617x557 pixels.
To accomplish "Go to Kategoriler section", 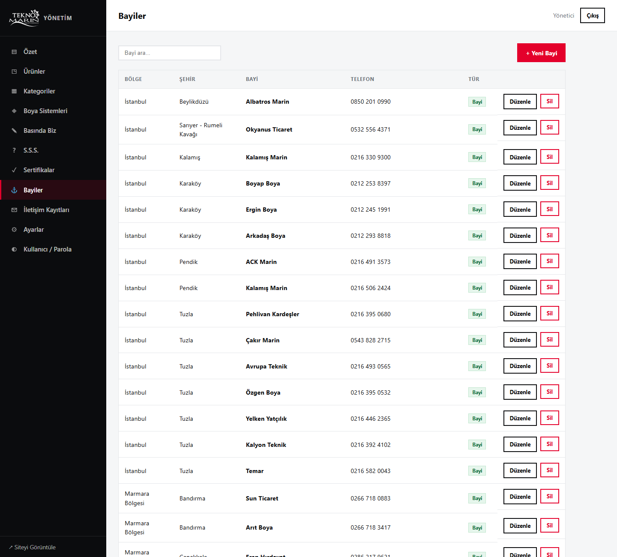I will point(53,91).
